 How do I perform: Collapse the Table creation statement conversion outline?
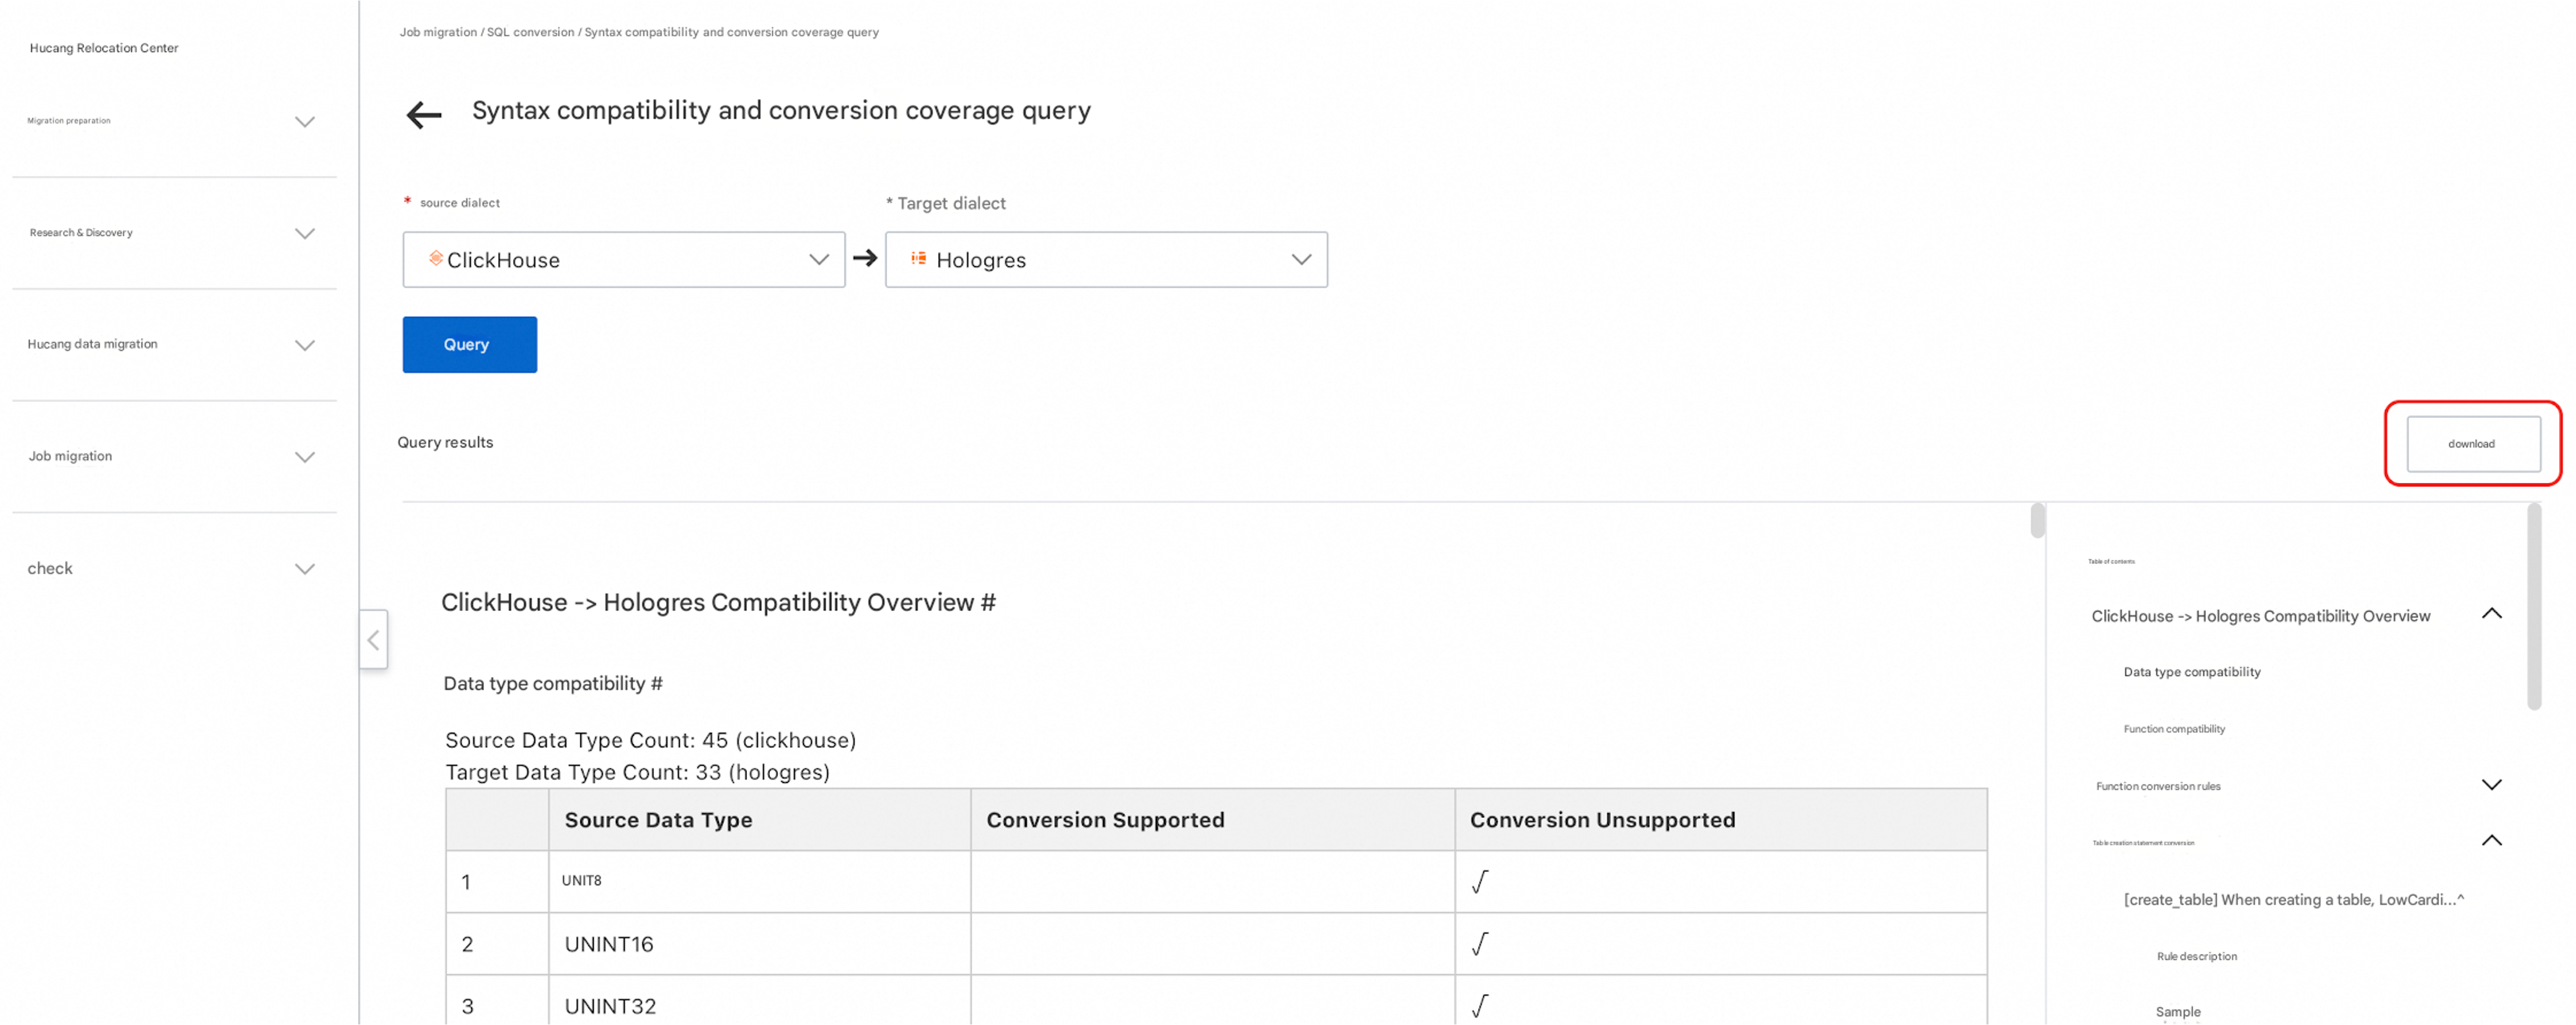coord(2491,841)
